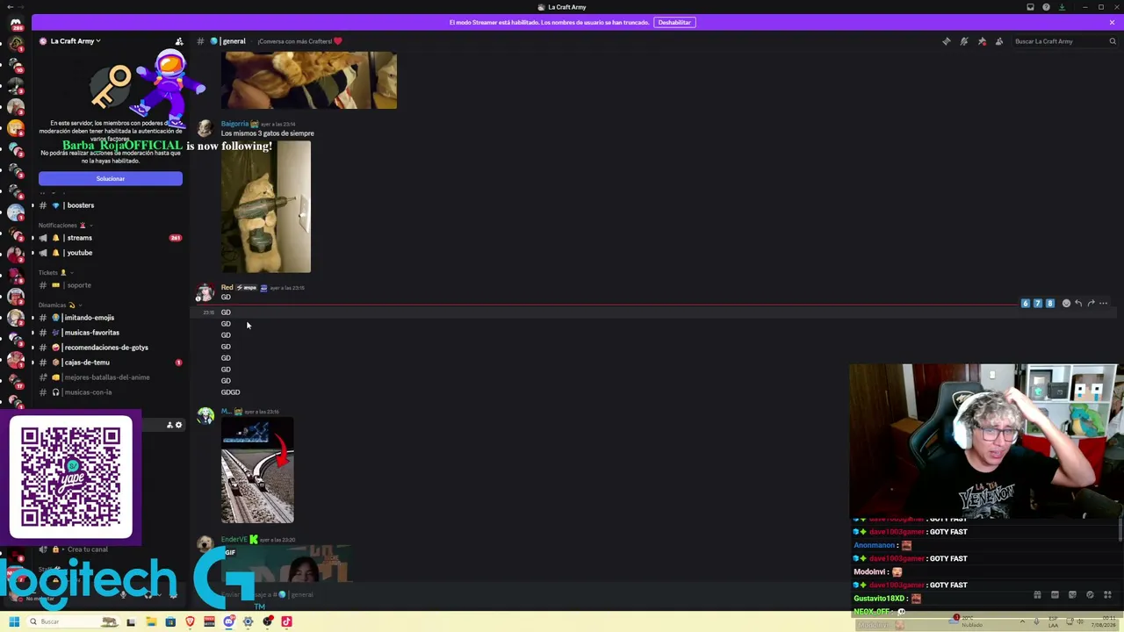Click the green download update icon
1124x632 pixels.
[1062, 7]
